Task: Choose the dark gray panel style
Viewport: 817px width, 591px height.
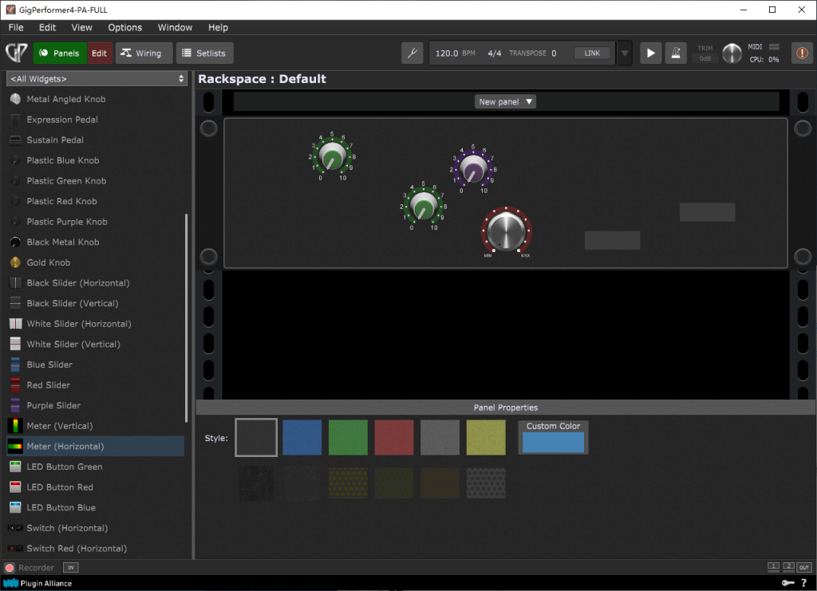Action: (x=256, y=437)
